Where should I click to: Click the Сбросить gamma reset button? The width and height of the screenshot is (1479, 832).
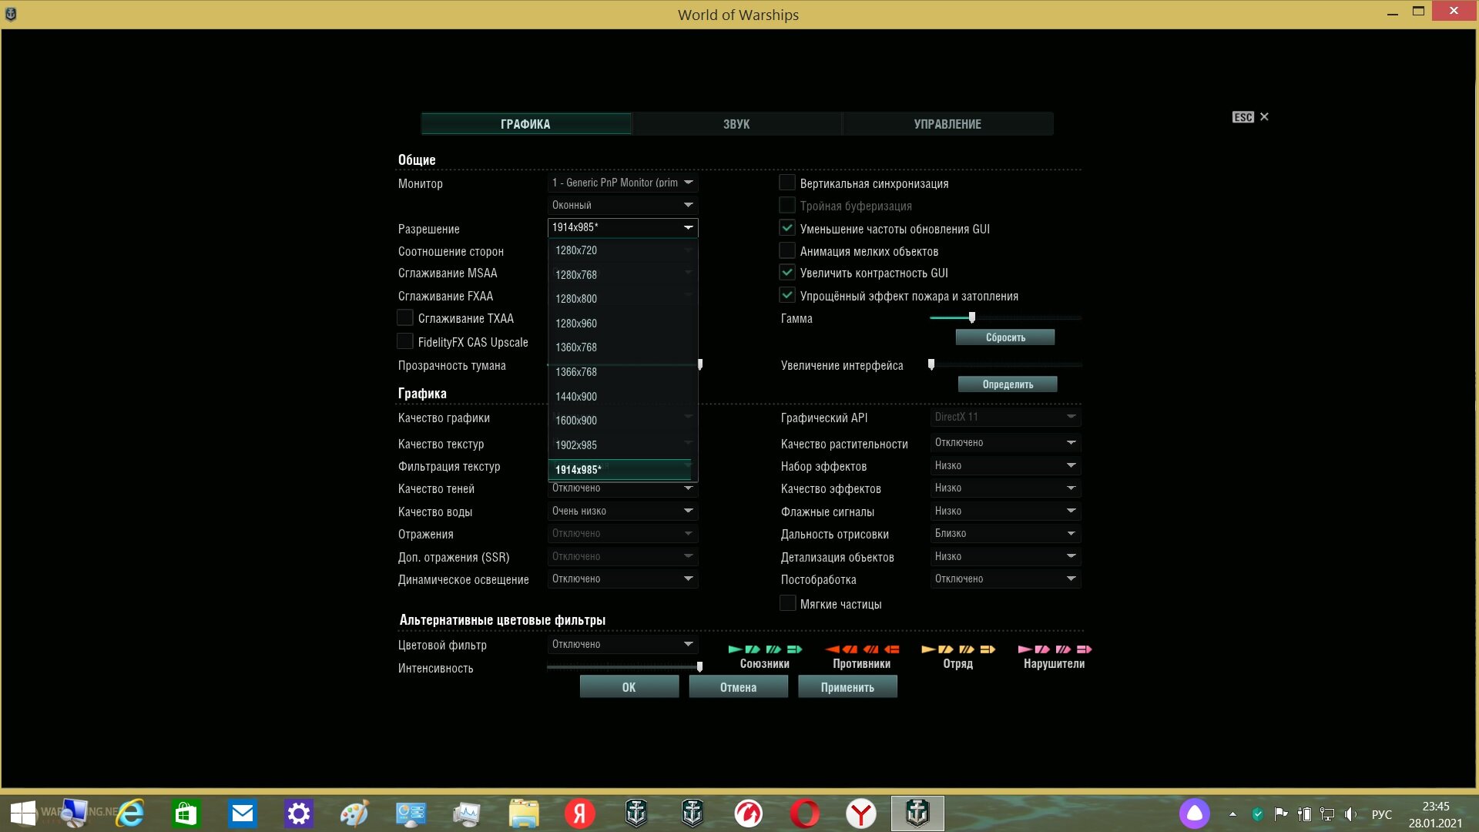1005,337
